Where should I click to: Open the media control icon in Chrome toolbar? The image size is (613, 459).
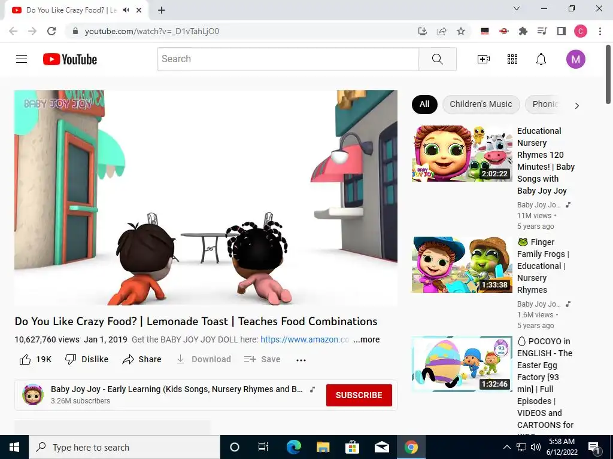[x=542, y=31]
